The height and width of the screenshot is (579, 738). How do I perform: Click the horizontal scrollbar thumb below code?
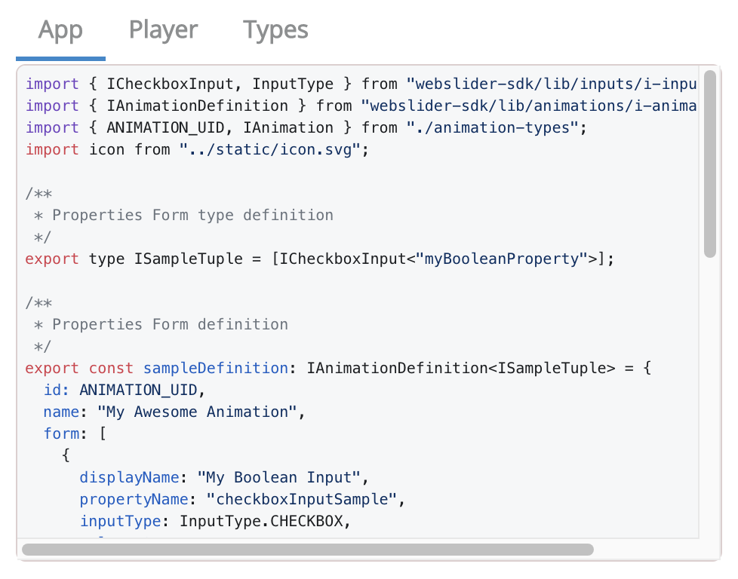pyautogui.click(x=308, y=550)
